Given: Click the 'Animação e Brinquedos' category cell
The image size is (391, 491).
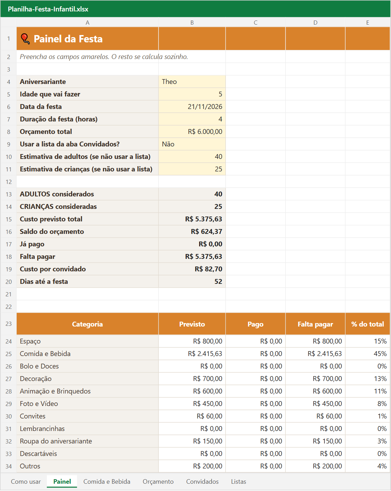Looking at the screenshot, I should (x=87, y=391).
